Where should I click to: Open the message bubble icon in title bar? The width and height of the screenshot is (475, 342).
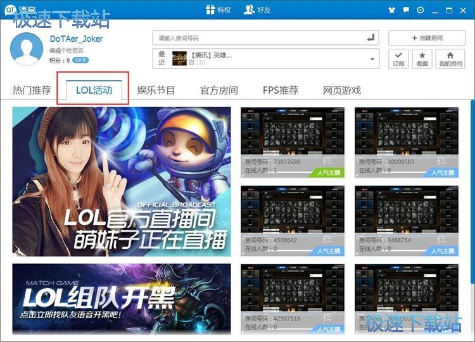[406, 10]
